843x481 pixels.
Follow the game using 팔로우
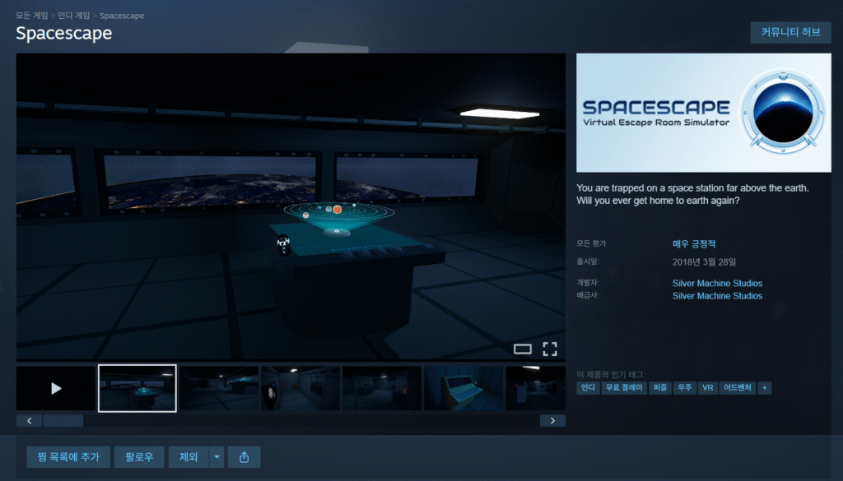[x=138, y=456]
